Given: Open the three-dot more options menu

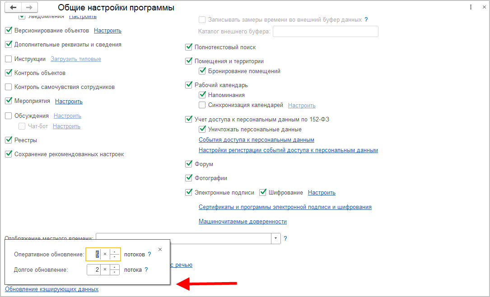Looking at the screenshot, I should point(471,7).
